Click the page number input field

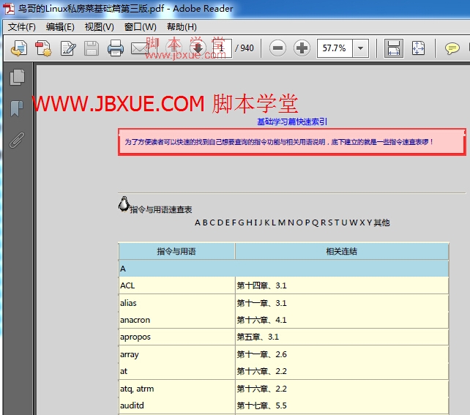(221, 48)
